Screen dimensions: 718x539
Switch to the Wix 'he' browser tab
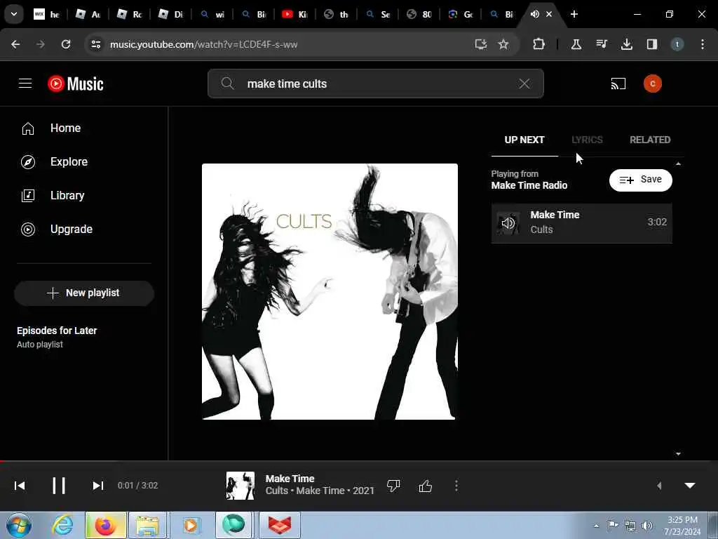pos(47,14)
